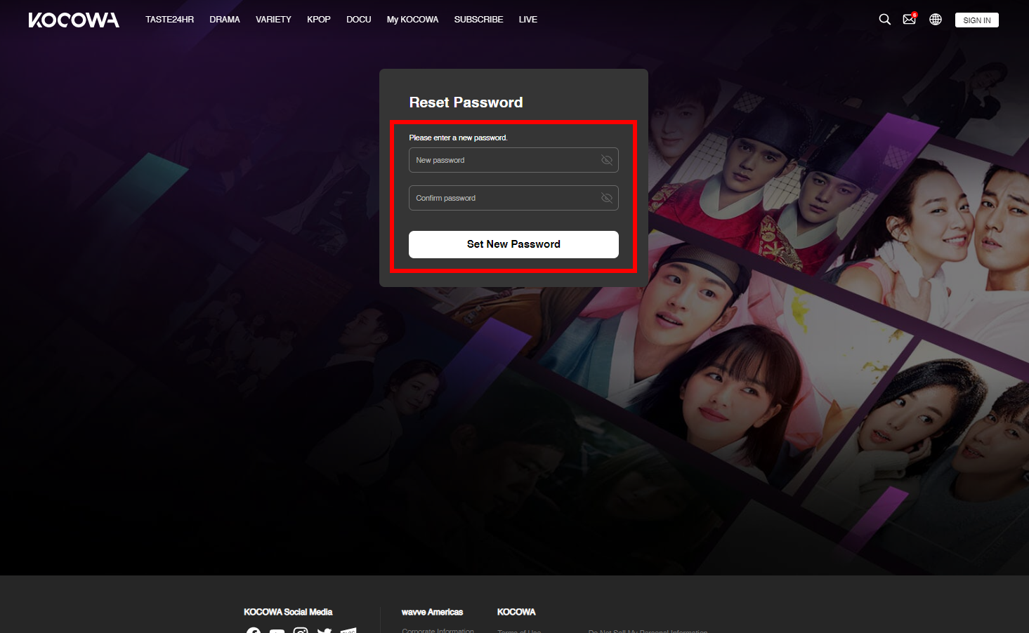Viewport: 1029px width, 633px height.
Task: Open the TASTE24HR menu
Action: click(170, 20)
